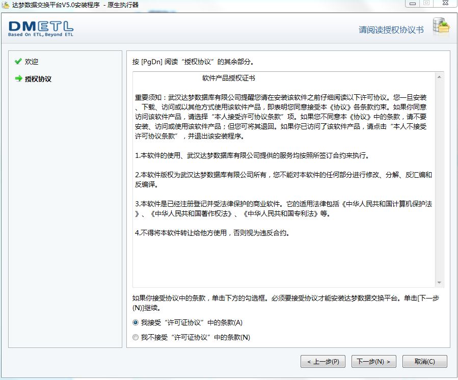Click the green arrow icon beside 授权协议
Image resolution: width=458 pixels, height=380 pixels.
tap(18, 78)
